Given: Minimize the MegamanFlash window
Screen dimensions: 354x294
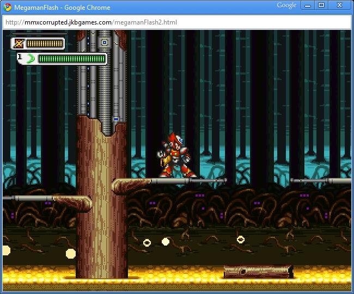Looking at the screenshot, I should point(308,5).
